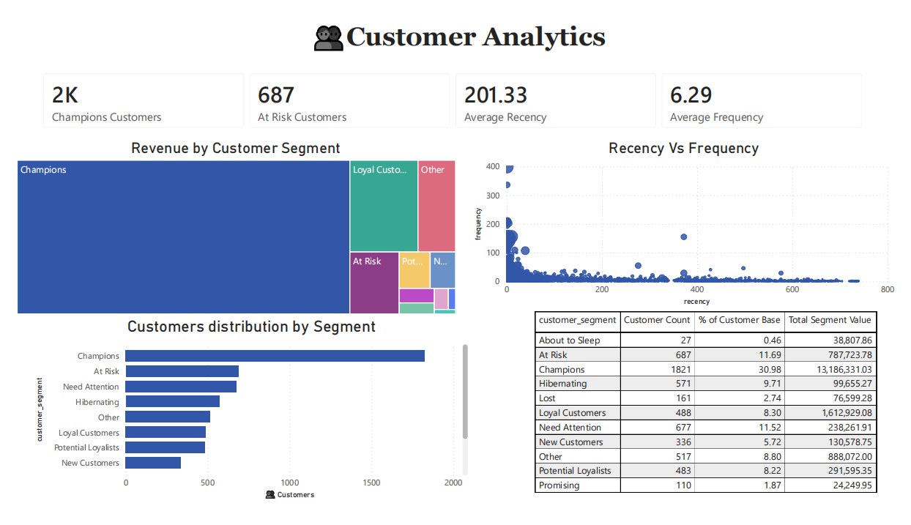Select the Customers distribution by Segment title
The width and height of the screenshot is (911, 525).
pyautogui.click(x=251, y=327)
